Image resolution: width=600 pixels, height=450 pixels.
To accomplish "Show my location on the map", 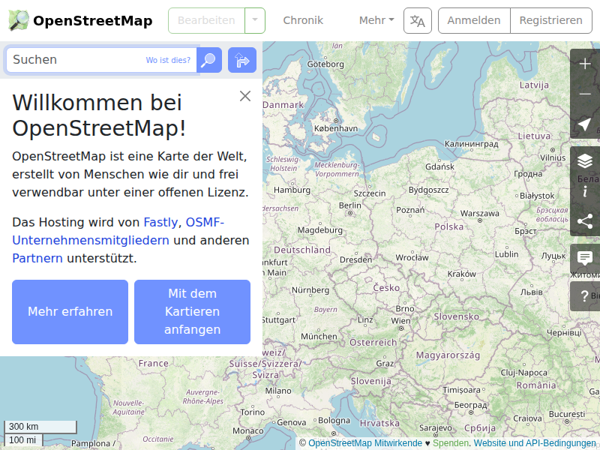I will coord(585,124).
